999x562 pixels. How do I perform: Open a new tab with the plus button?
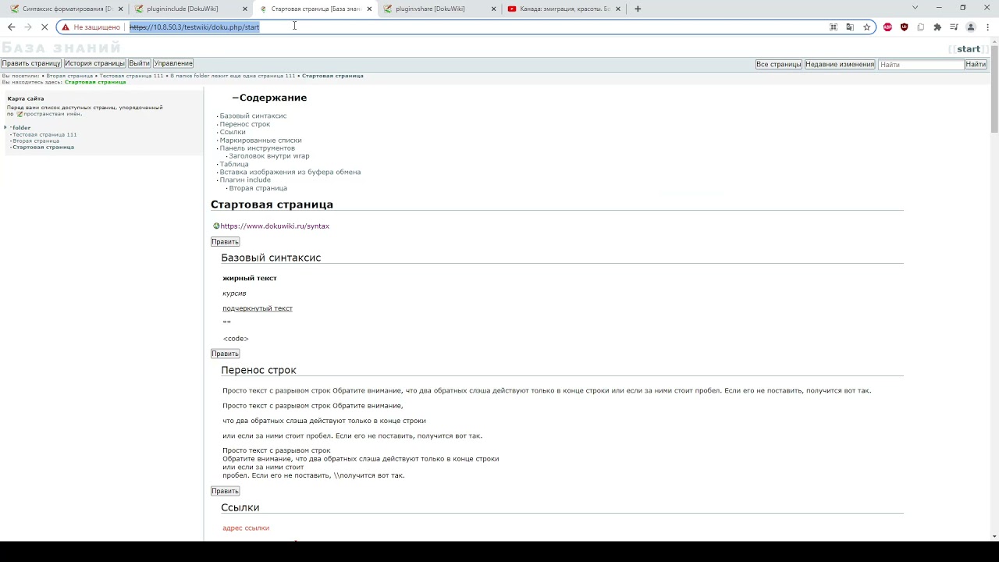pyautogui.click(x=638, y=9)
